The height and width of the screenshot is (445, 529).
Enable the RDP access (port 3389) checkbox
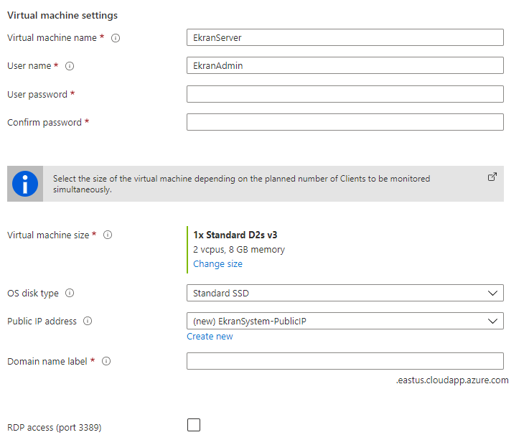tap(194, 425)
